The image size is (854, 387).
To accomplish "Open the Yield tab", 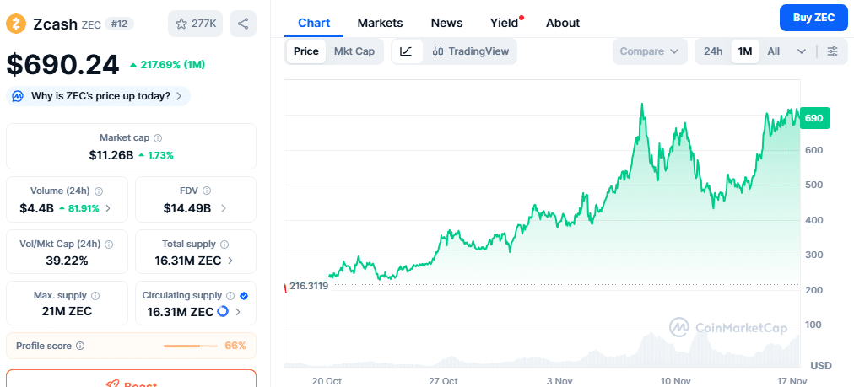I will pyautogui.click(x=504, y=23).
